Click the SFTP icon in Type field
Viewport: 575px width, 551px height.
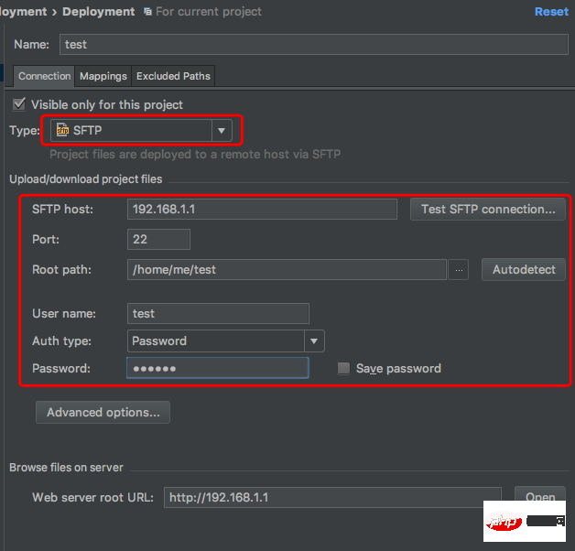tap(62, 131)
